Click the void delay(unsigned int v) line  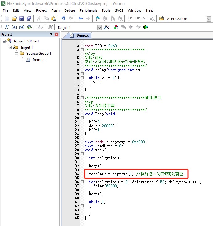[112, 70]
